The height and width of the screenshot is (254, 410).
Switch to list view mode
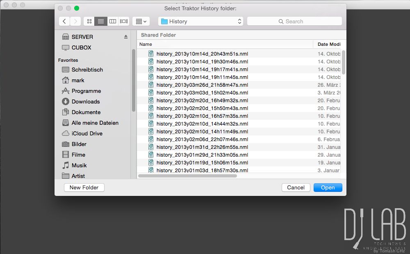(101, 21)
